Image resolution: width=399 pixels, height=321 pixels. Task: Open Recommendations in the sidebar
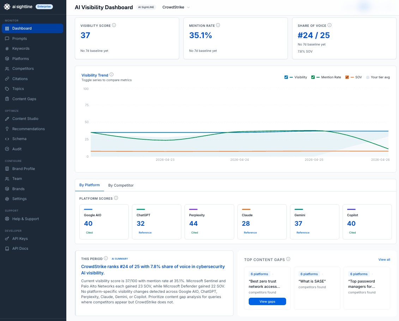tap(28, 129)
